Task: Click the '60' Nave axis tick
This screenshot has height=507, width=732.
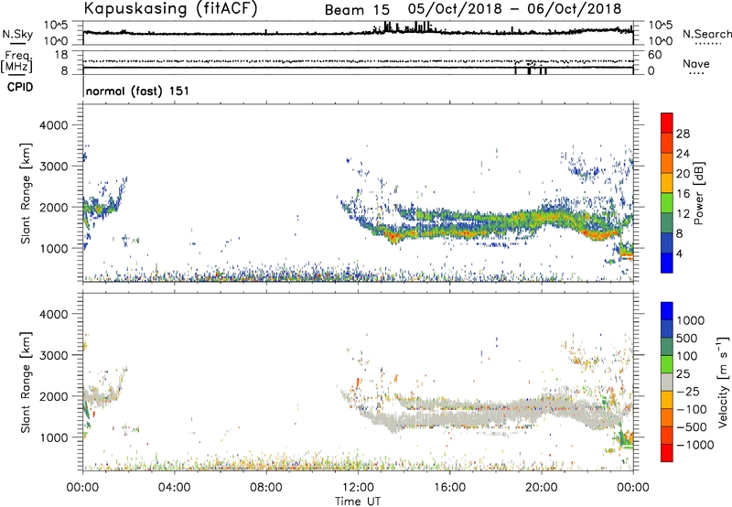Action: 654,55
